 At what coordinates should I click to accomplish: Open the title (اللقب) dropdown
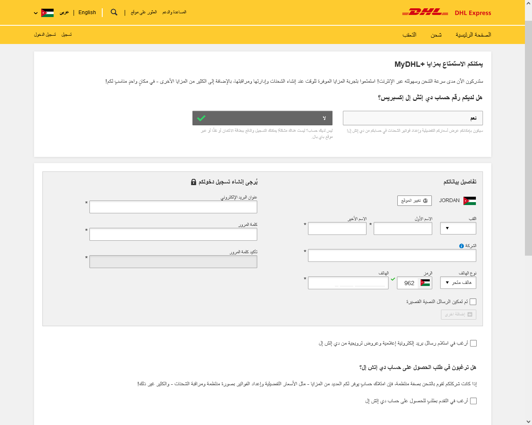458,228
